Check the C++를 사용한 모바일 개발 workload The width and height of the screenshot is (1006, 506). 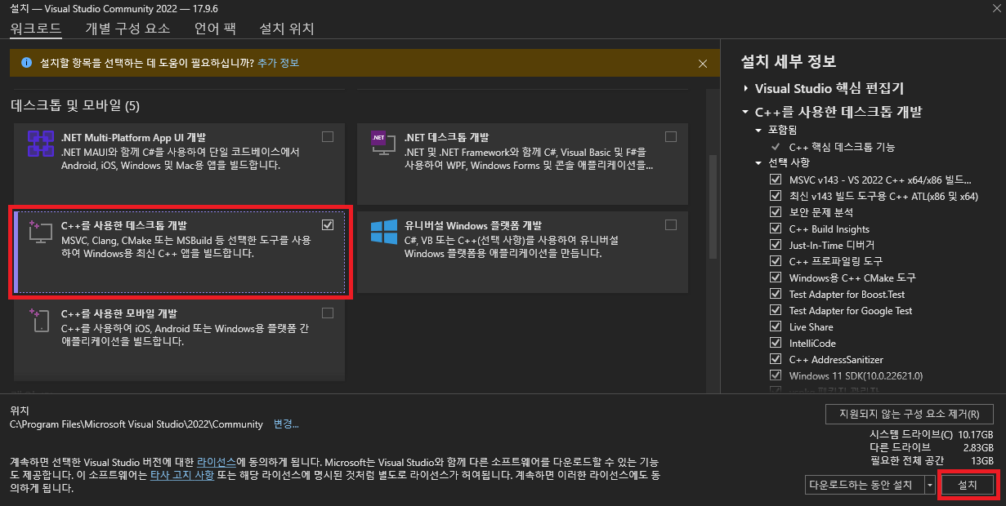328,313
